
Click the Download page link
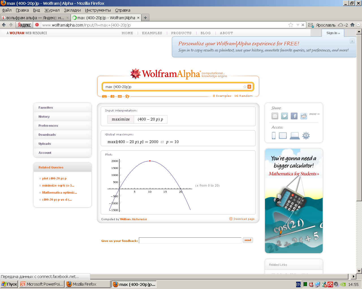(242, 219)
